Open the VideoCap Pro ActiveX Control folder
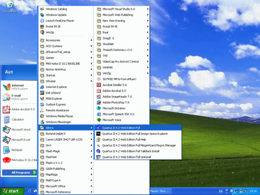Viewport: 260px width, 195px height. pyautogui.click(x=122, y=61)
